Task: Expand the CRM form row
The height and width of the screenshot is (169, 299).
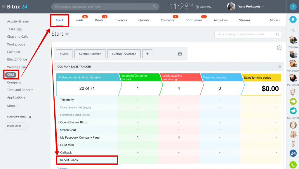Action: (58, 145)
